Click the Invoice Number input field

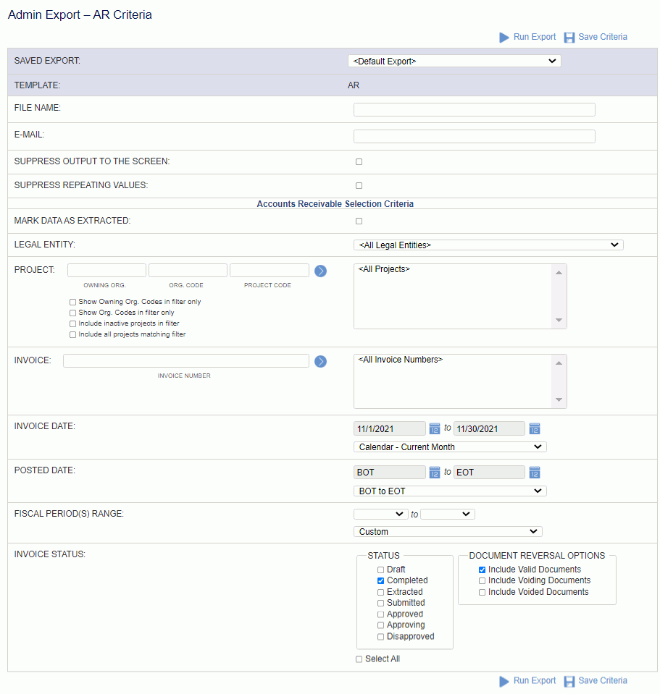pos(186,360)
